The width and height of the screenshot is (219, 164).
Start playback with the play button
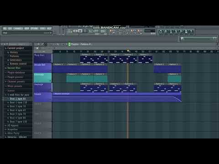75,31
